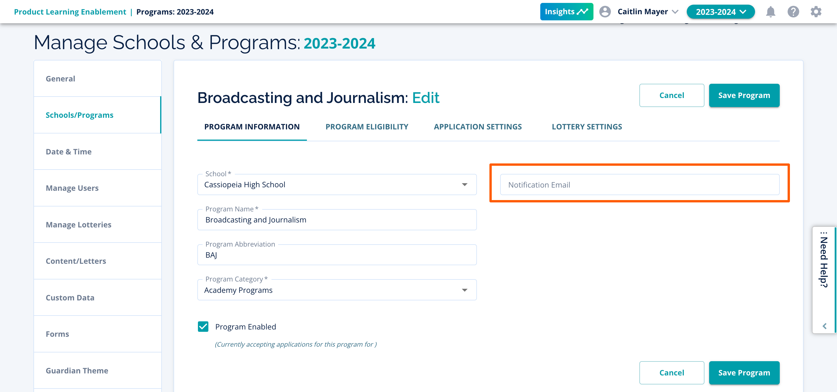This screenshot has width=837, height=392.
Task: Expand the Program Category dropdown
Action: coord(464,290)
